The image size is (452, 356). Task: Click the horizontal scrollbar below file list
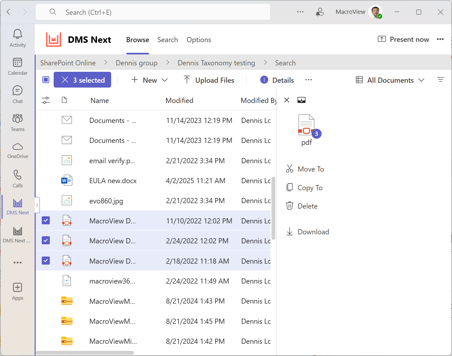[x=85, y=353]
